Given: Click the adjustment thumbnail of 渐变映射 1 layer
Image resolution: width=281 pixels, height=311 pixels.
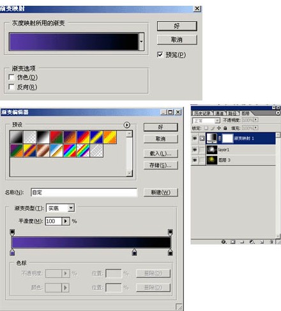Looking at the screenshot, I should point(212,138).
